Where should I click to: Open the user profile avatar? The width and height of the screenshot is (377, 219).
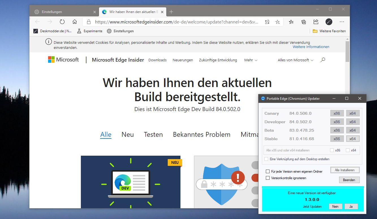coord(329,22)
